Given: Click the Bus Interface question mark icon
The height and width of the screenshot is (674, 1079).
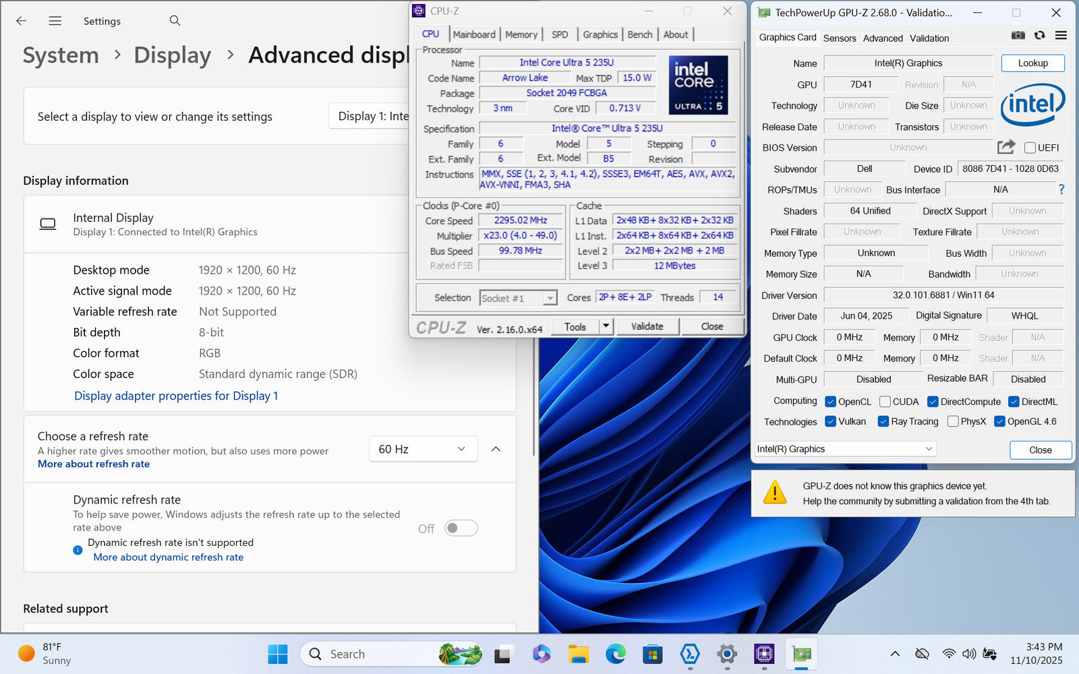Looking at the screenshot, I should 1061,189.
